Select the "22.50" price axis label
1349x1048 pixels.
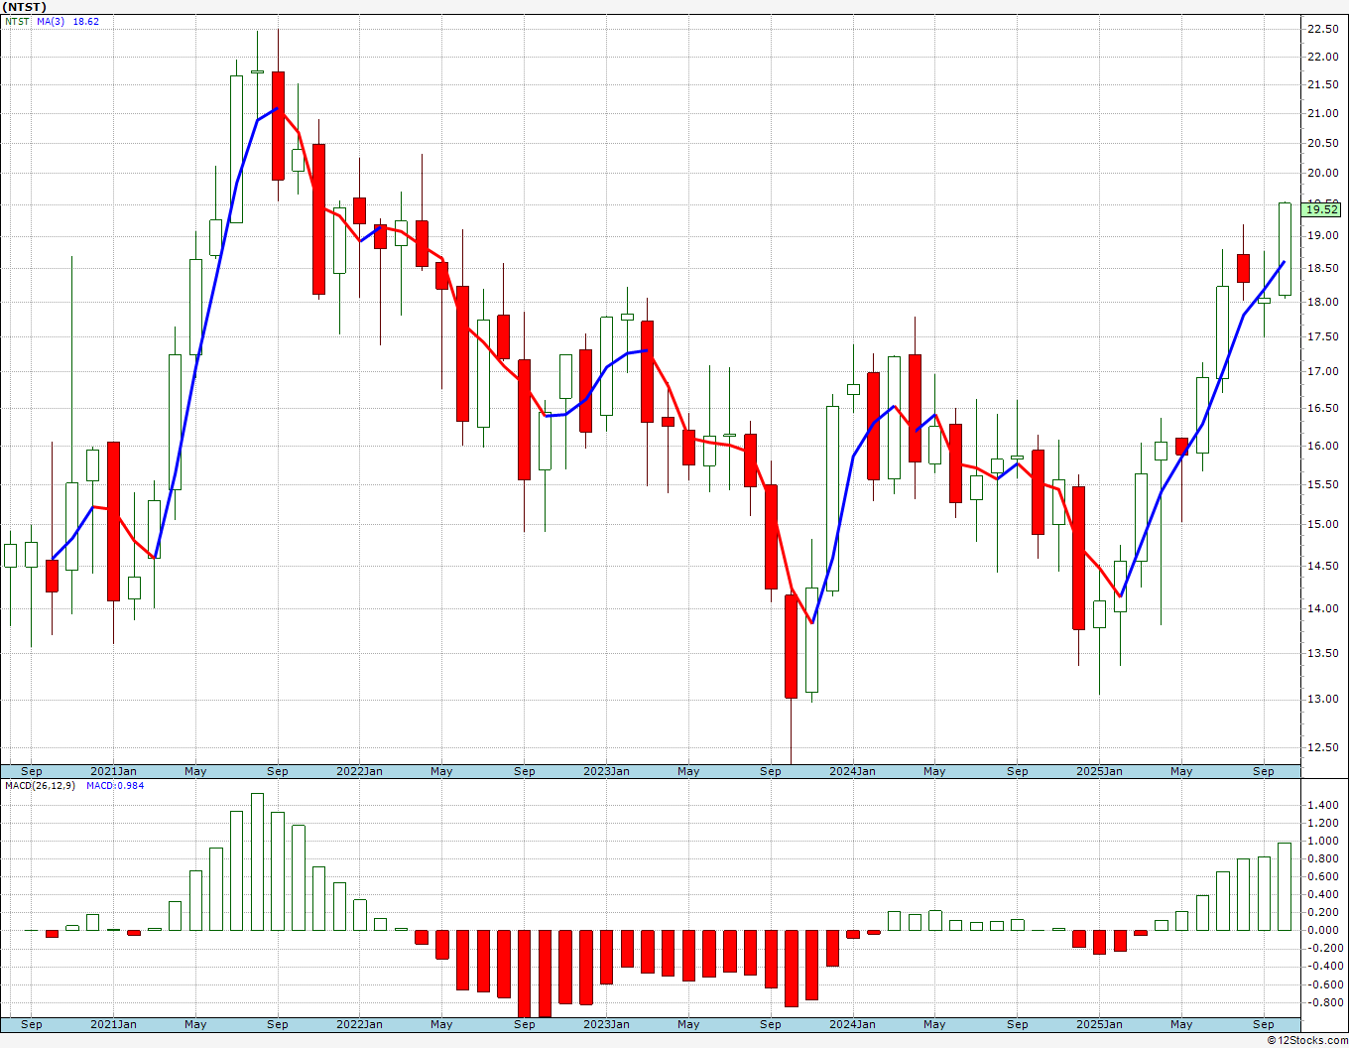pos(1322,29)
